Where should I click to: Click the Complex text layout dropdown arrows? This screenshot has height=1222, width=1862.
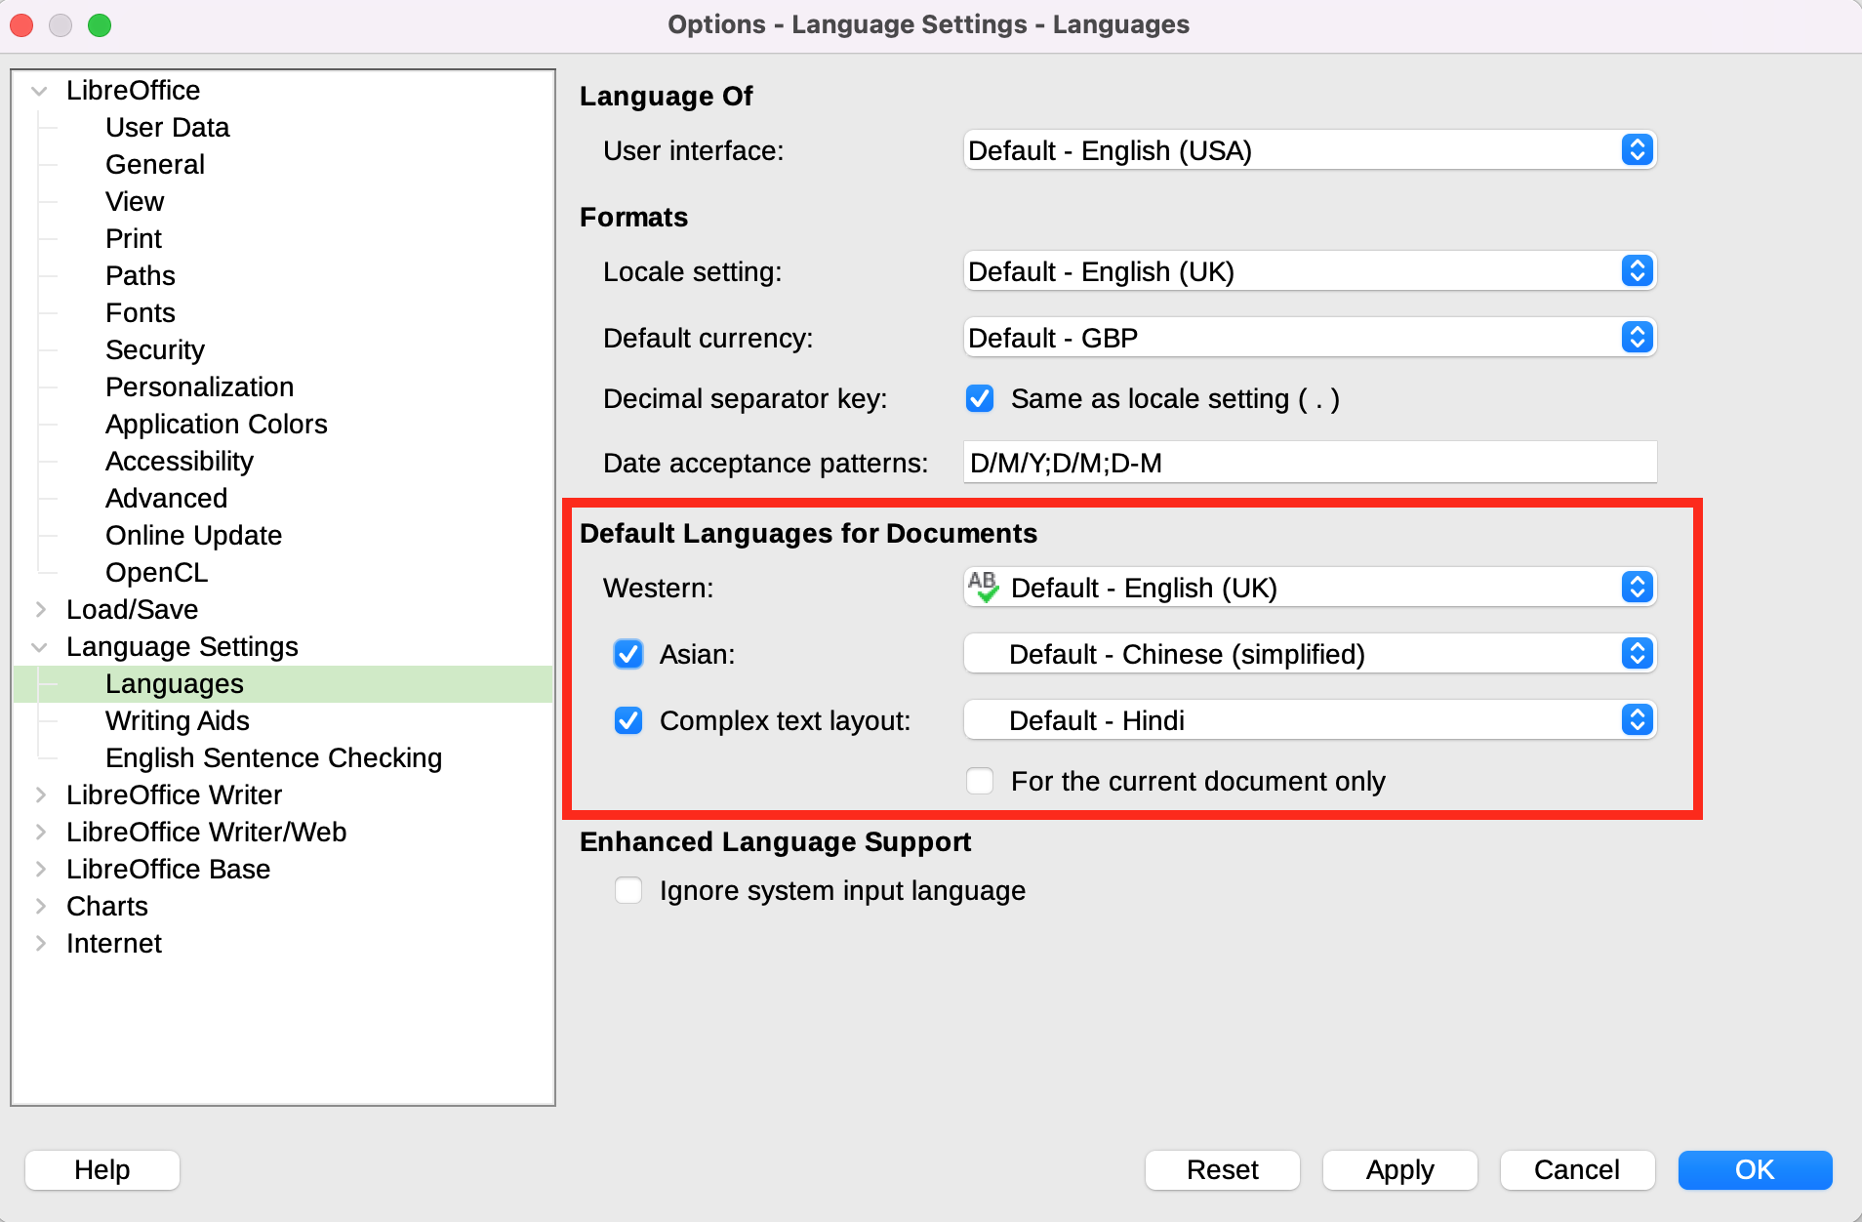[x=1637, y=719]
